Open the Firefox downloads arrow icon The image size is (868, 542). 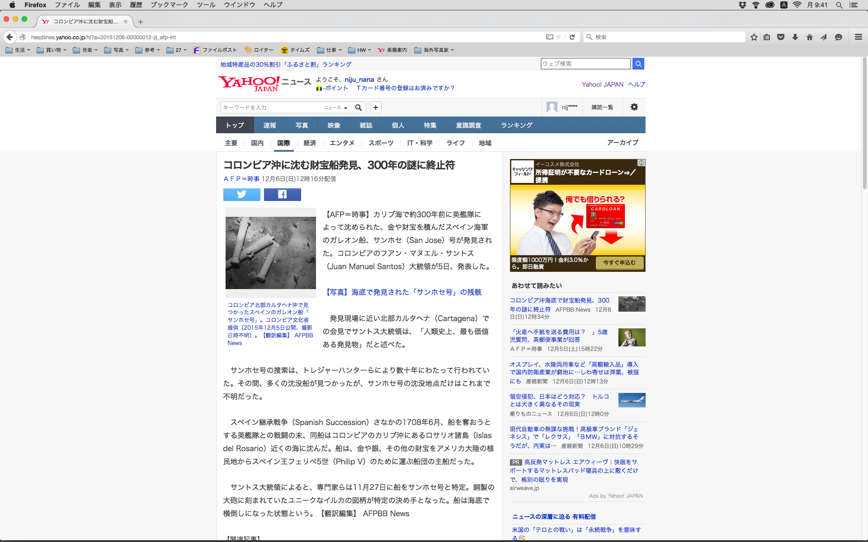795,37
